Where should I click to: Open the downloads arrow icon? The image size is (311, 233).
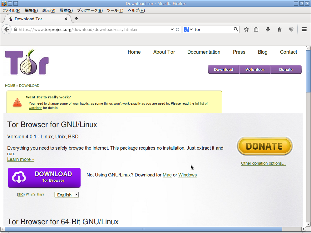[268, 30]
